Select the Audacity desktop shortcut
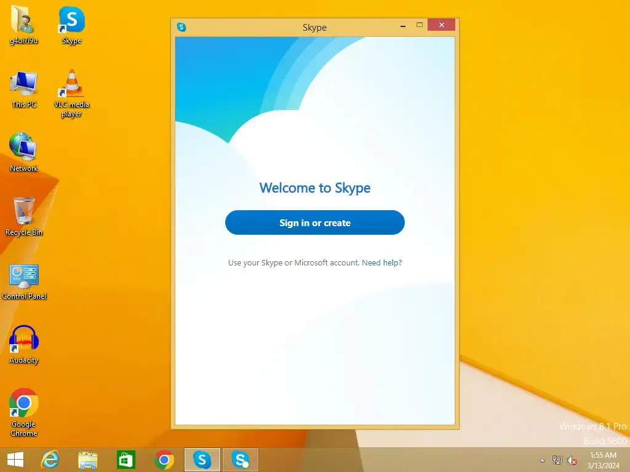 coord(24,344)
